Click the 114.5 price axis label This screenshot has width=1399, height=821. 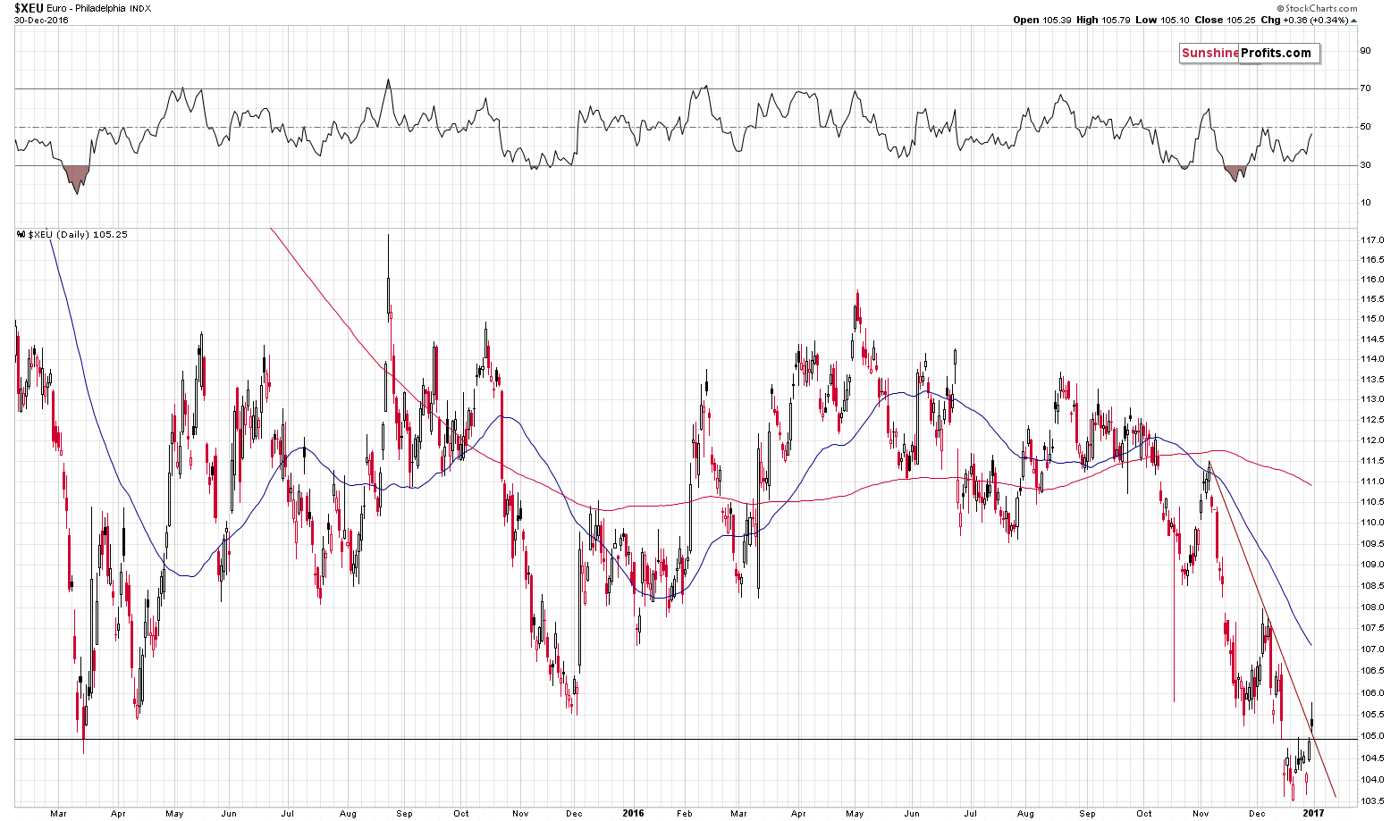1373,339
